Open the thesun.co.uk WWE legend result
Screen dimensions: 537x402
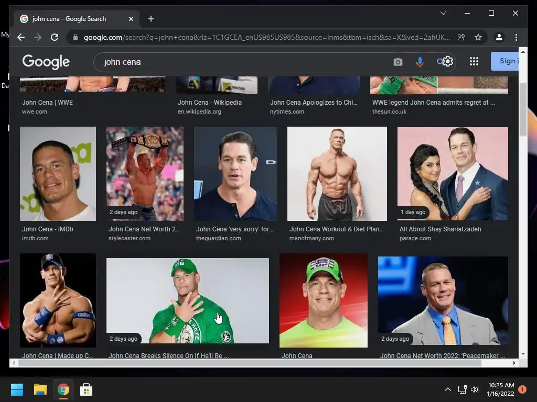coord(434,102)
